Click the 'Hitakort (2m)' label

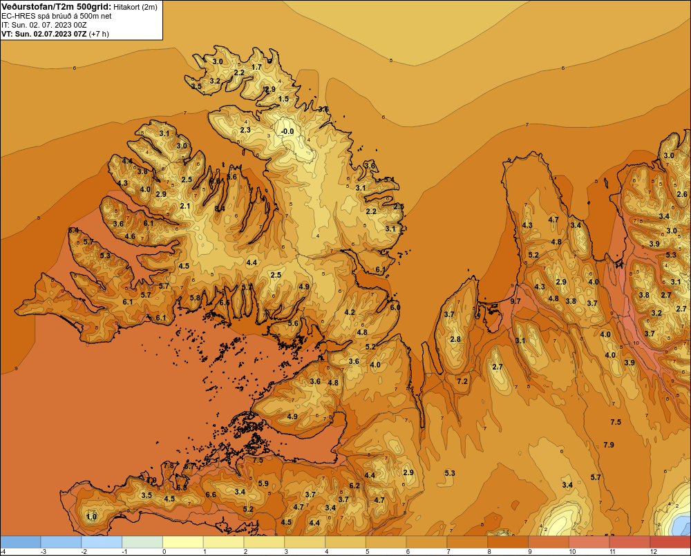pos(135,7)
